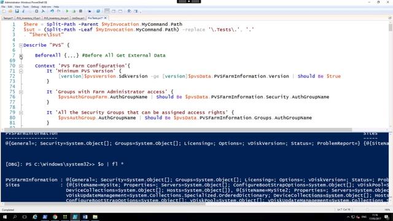Click the Paste clipboard toolbar icon

37,11
